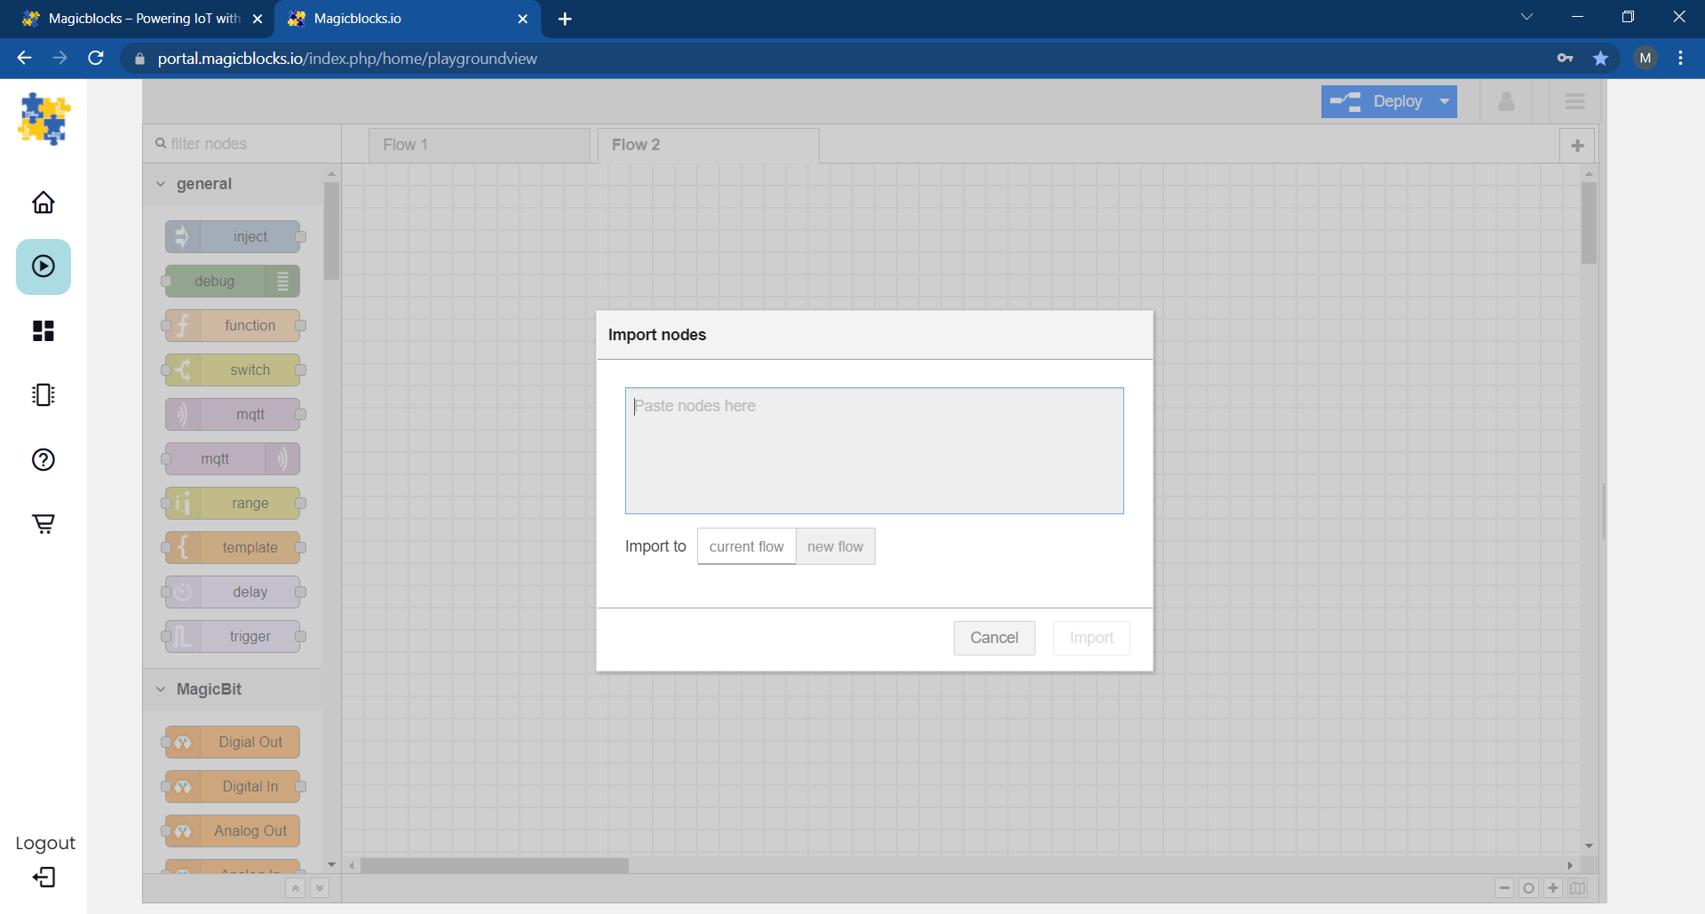Click the Paste nodes here text area

click(x=874, y=450)
